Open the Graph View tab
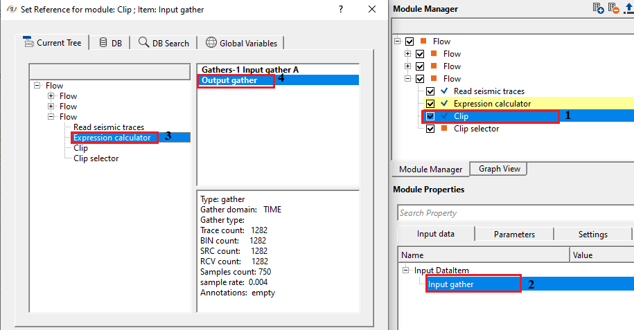The height and width of the screenshot is (330, 634). [499, 169]
